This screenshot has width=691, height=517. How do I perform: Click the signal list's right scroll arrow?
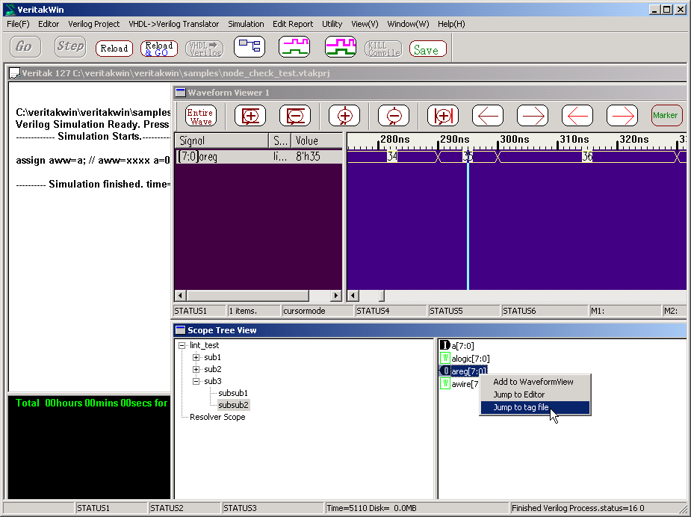point(336,295)
